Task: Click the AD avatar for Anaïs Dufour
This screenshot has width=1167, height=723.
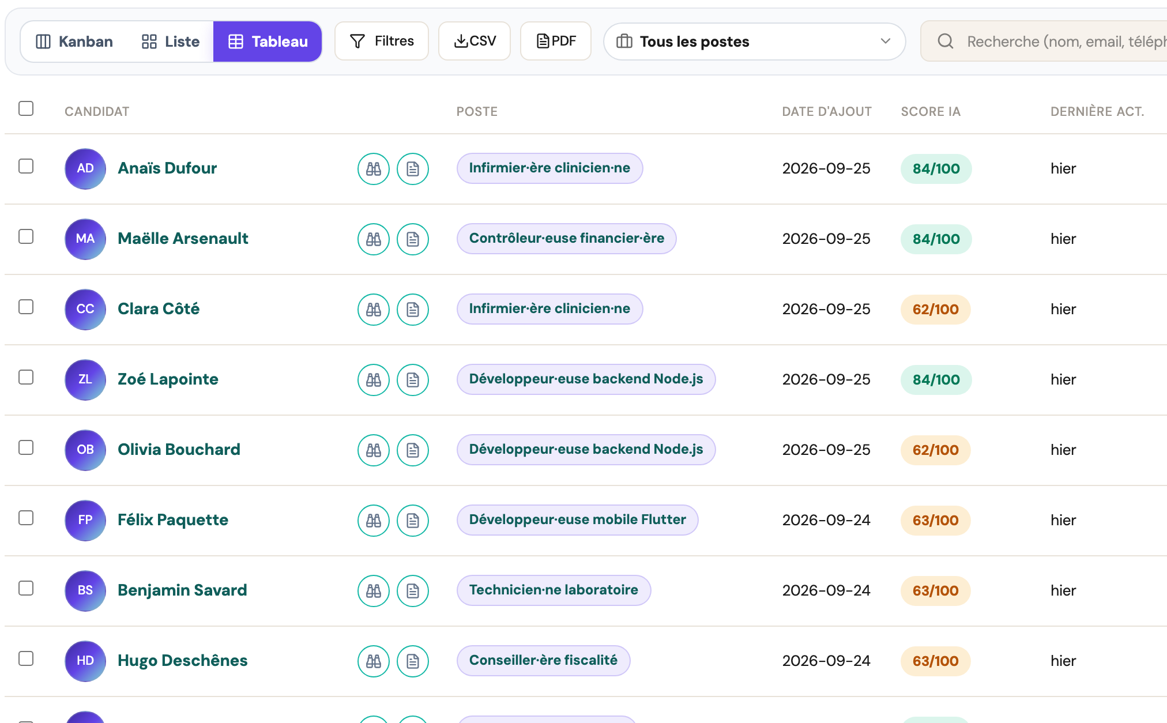Action: click(85, 169)
